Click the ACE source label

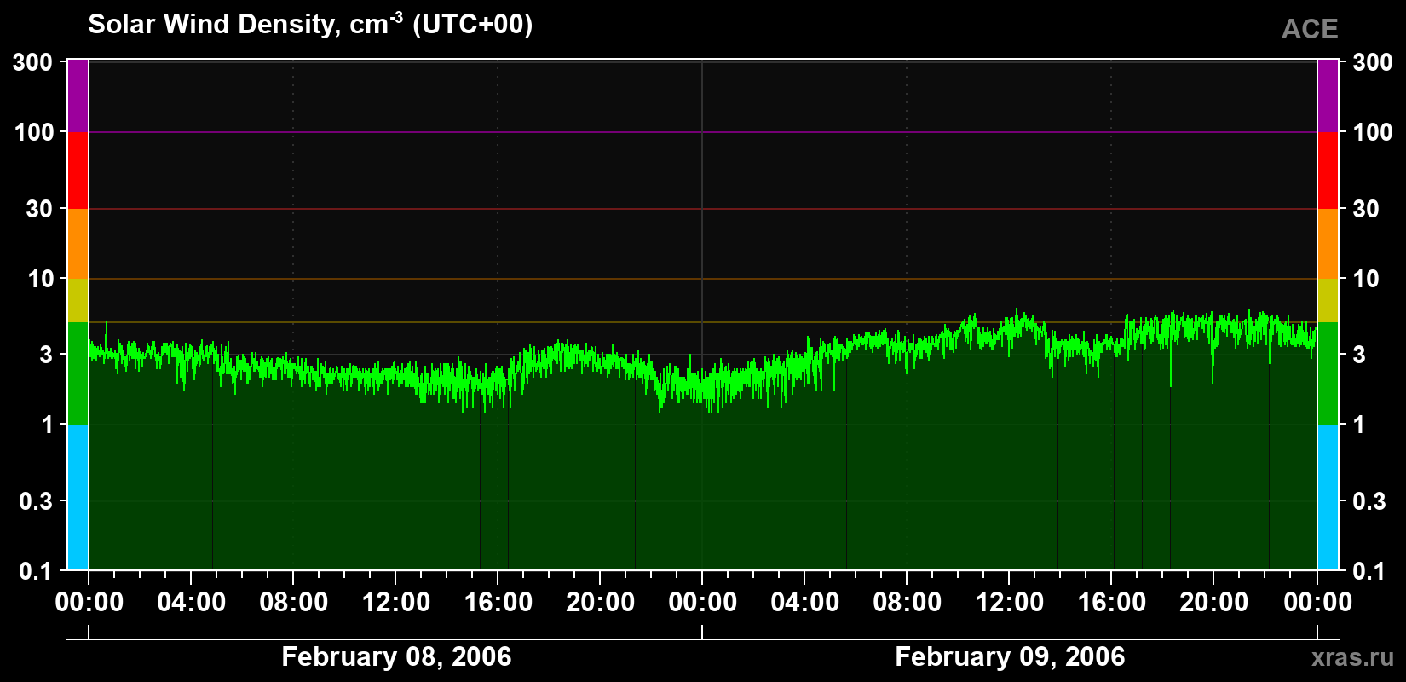[x=1310, y=29]
